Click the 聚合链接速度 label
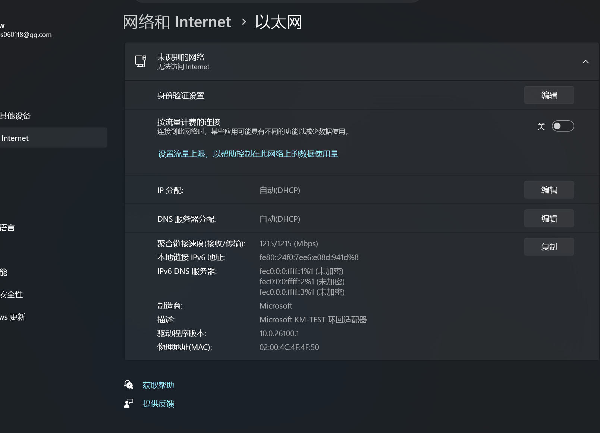This screenshot has width=600, height=433. [201, 243]
